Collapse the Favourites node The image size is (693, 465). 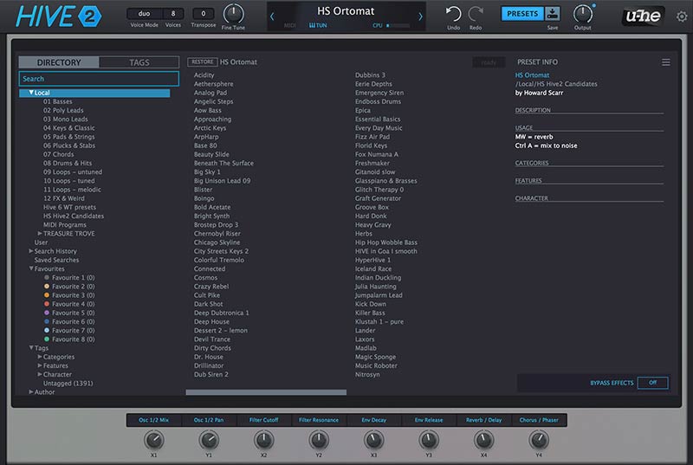pos(31,268)
